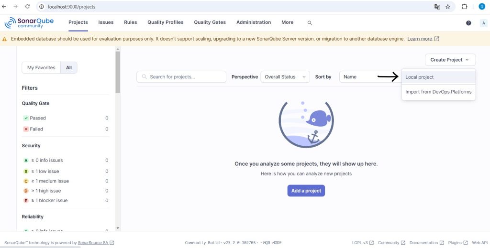Screen dimensions: 490x248
Task: Open the Community footer link
Action: pos(391,243)
